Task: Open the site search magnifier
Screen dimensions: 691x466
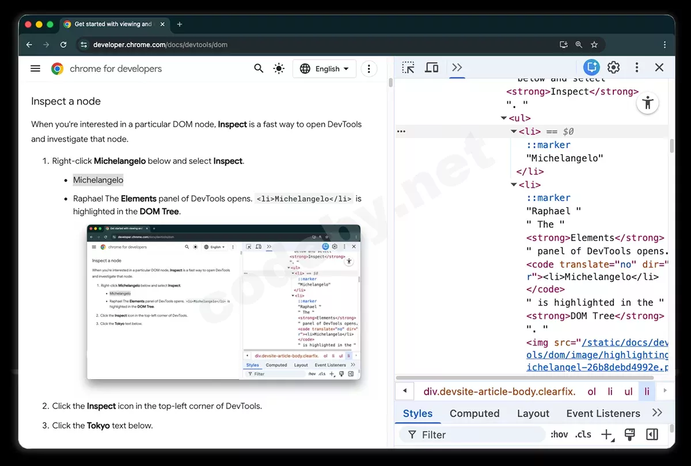Action: click(x=259, y=68)
